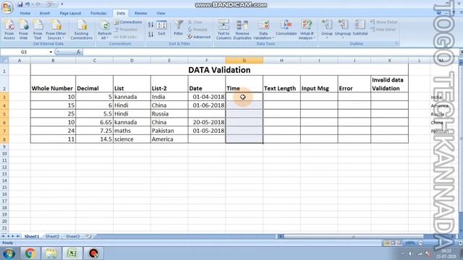463x260 pixels.
Task: Open Text to Columns wizard
Action: tap(224, 30)
